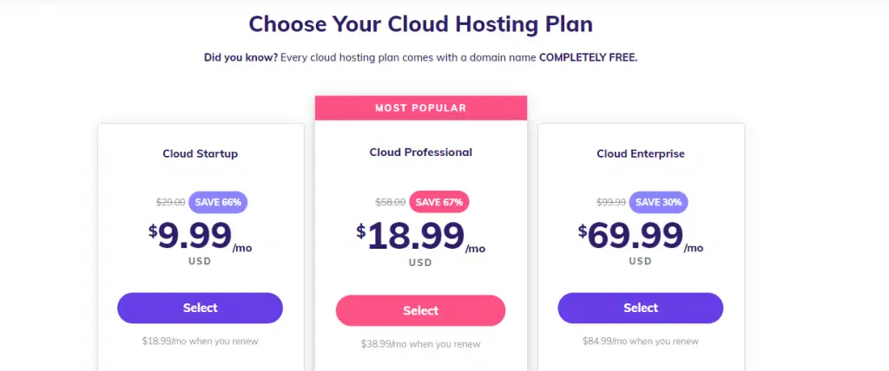Click the $84.99/mo renewal note
The image size is (889, 371).
pyautogui.click(x=641, y=341)
